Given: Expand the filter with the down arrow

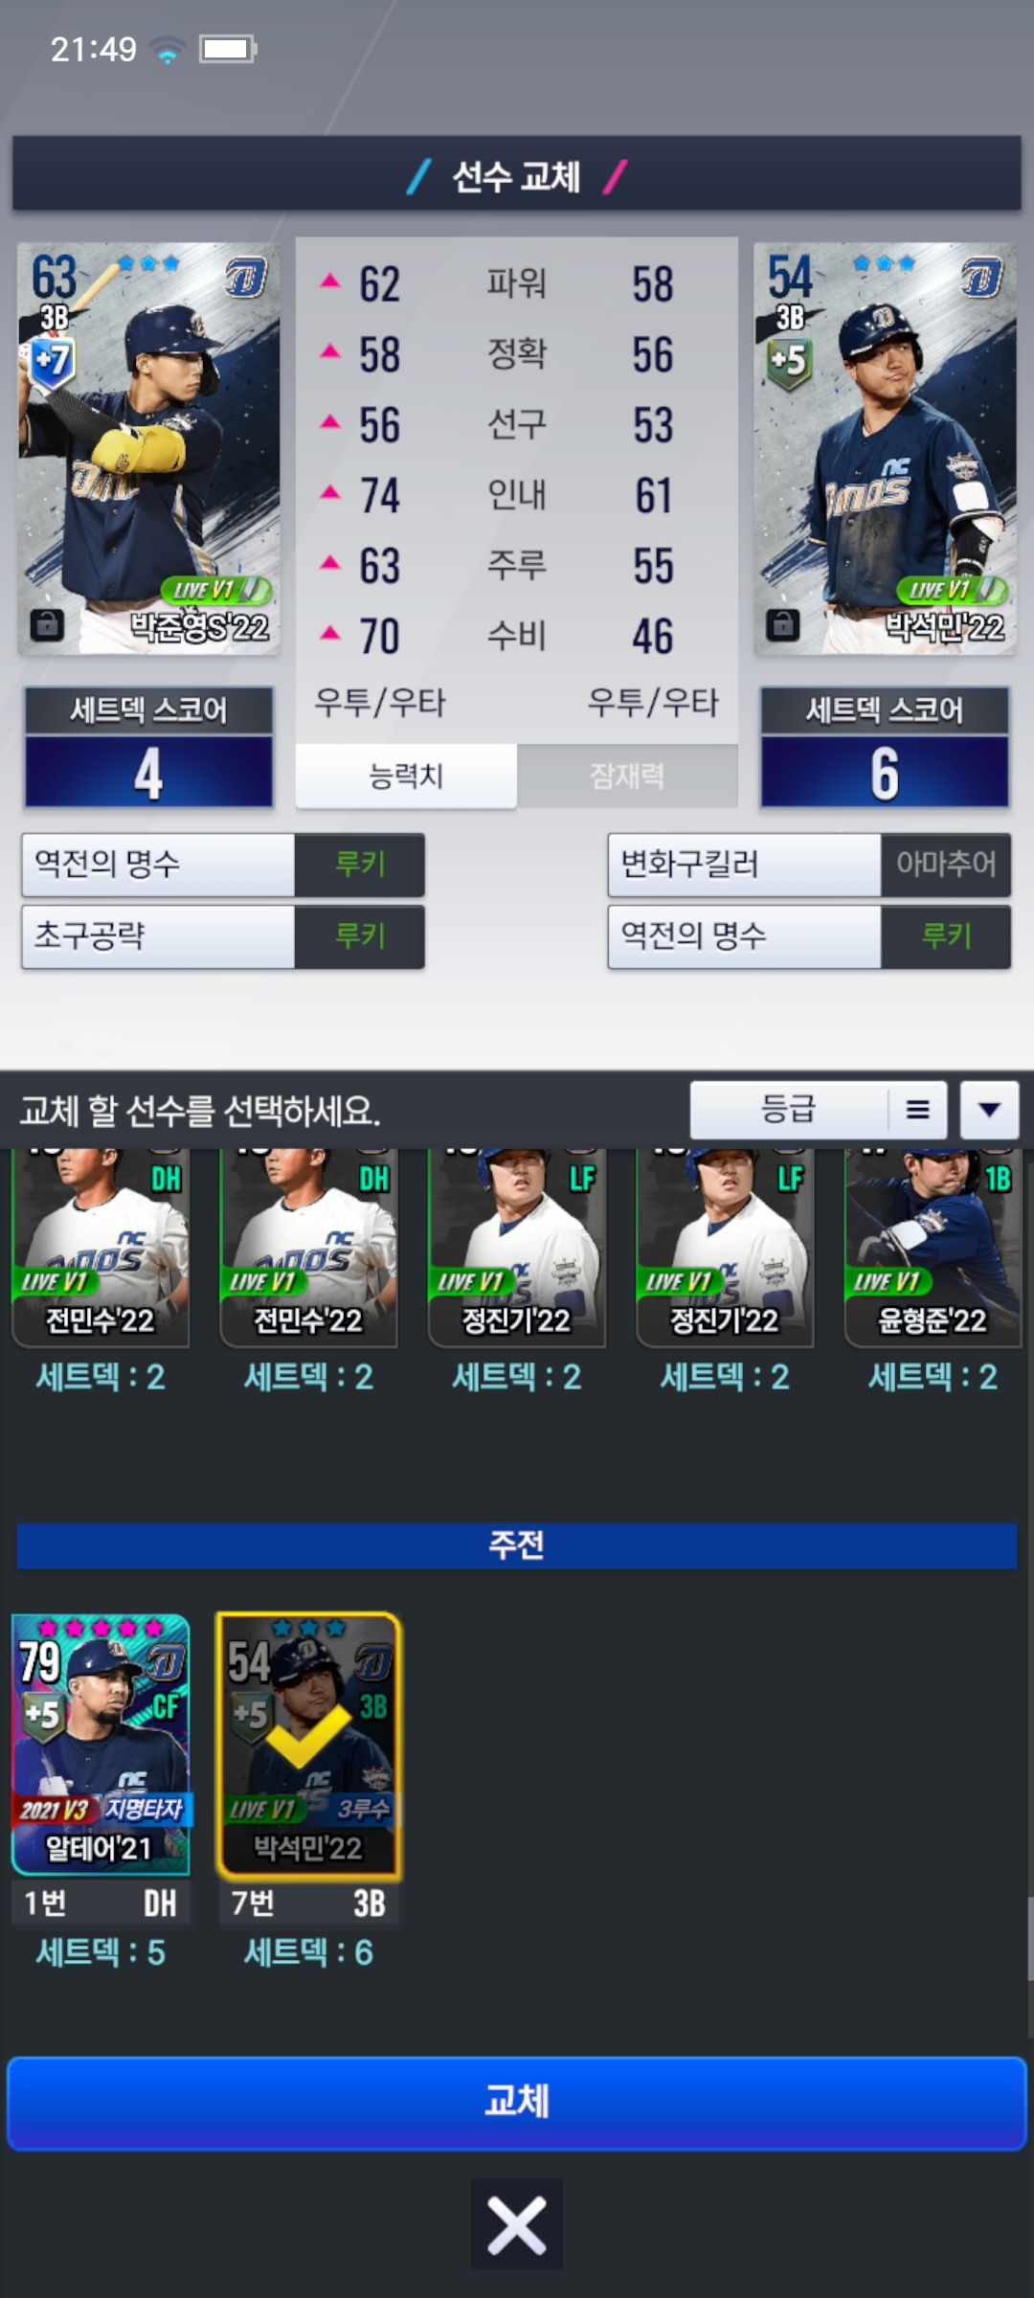Looking at the screenshot, I should coord(989,1110).
